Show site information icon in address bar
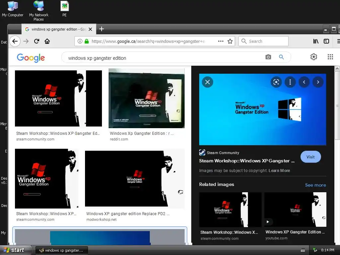Screen dimensions: 340x255 point(80,41)
